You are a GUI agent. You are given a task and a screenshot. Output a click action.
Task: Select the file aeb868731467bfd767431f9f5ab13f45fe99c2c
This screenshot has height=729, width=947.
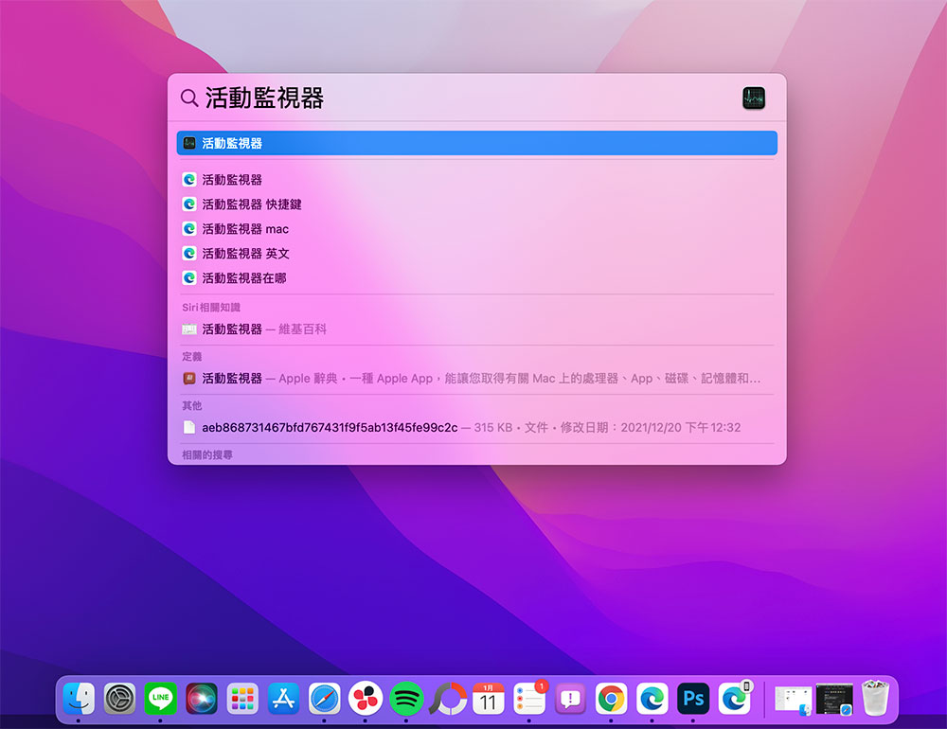click(476, 428)
